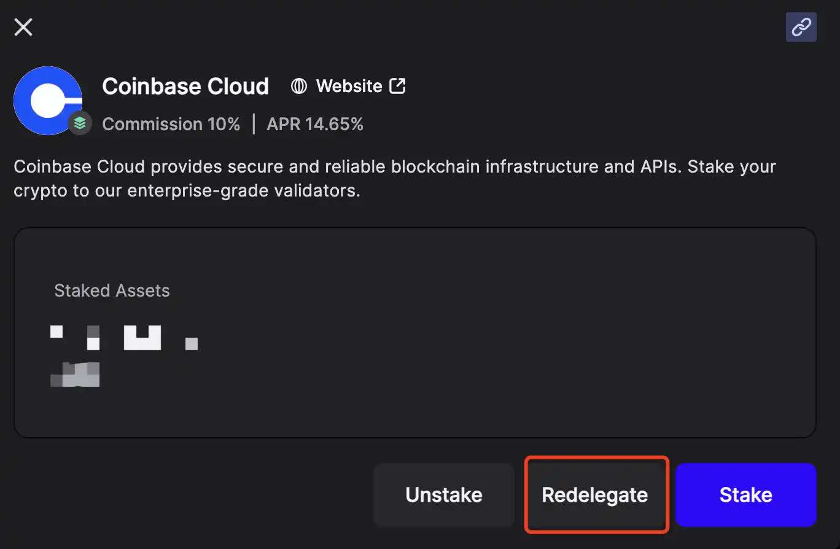840x549 pixels.
Task: Copy the validator share link icon
Action: pyautogui.click(x=801, y=27)
